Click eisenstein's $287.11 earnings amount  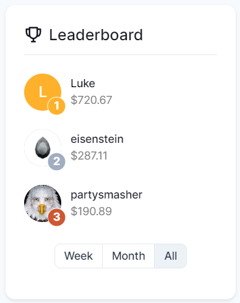click(x=89, y=156)
